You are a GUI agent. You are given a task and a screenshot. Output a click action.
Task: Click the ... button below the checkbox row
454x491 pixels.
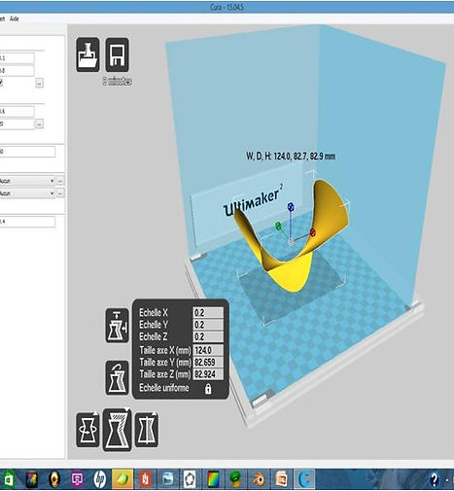click(x=39, y=124)
